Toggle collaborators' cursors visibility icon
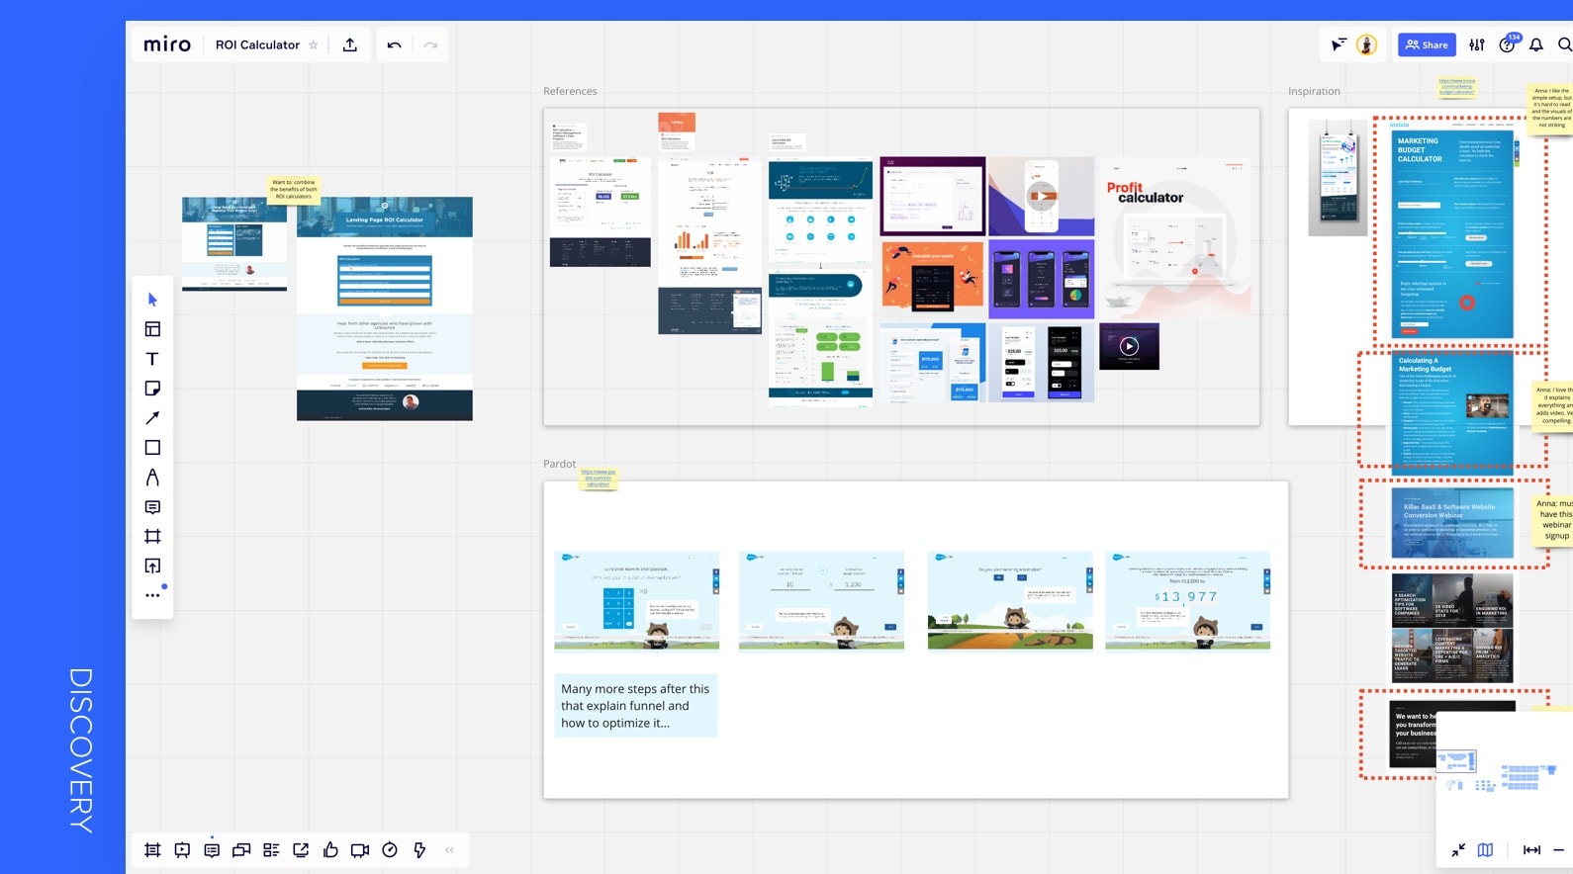The width and height of the screenshot is (1573, 874). pyautogui.click(x=1338, y=44)
